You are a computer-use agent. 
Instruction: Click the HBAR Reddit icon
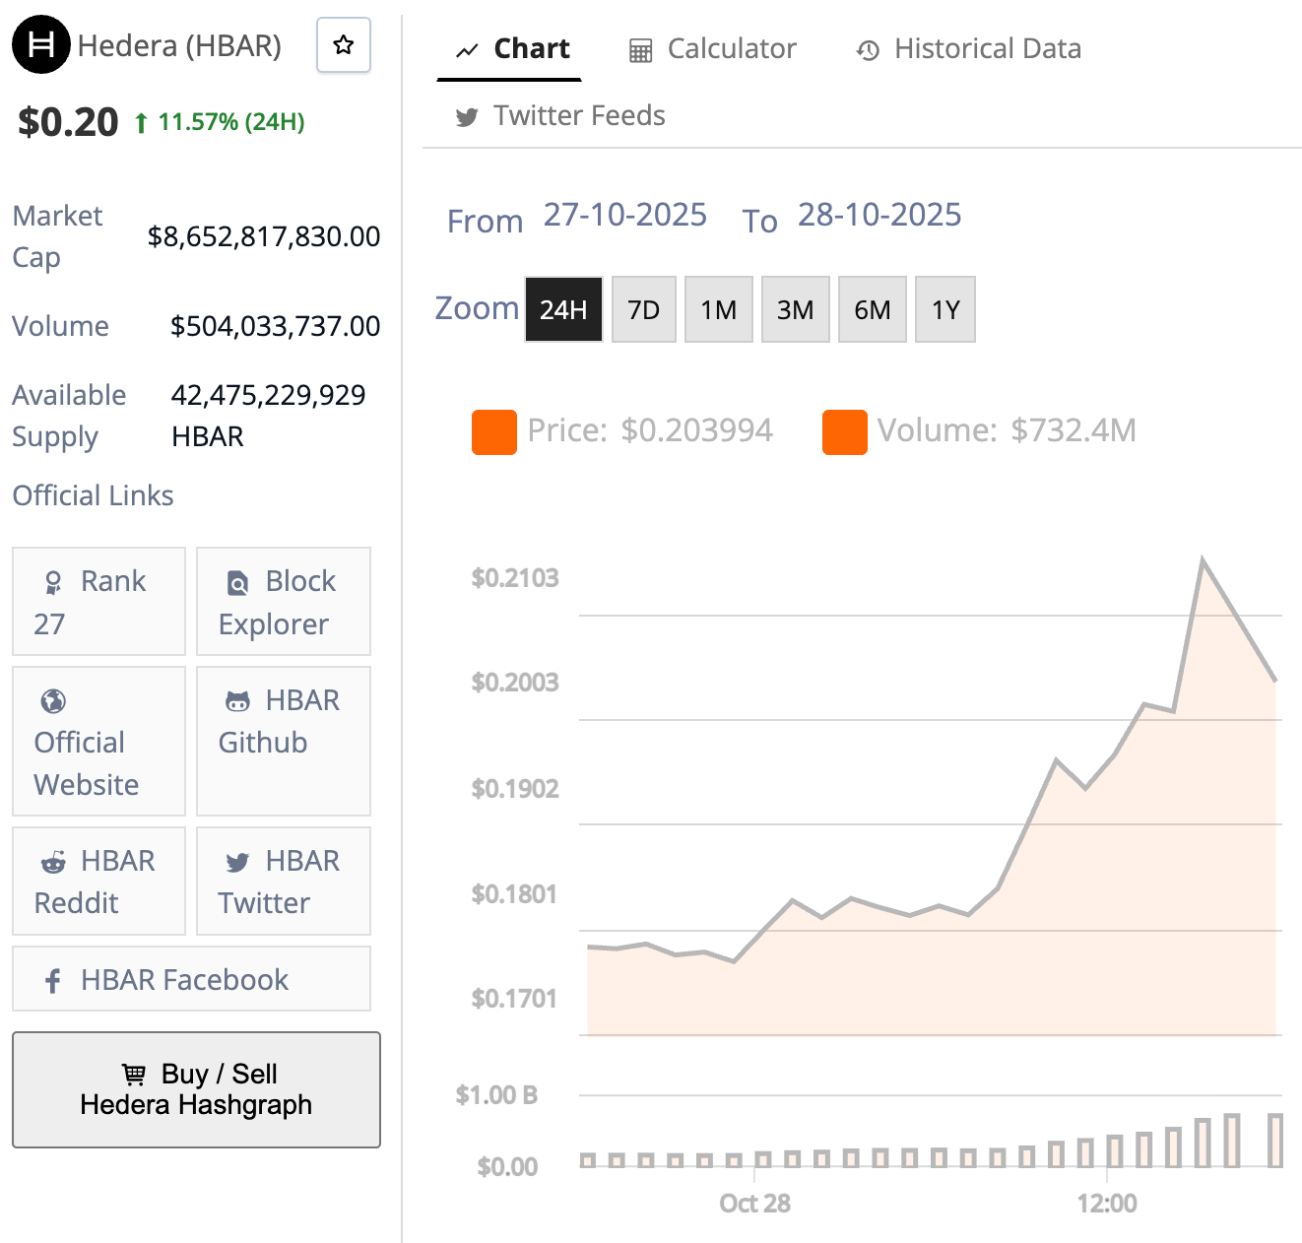coord(53,863)
